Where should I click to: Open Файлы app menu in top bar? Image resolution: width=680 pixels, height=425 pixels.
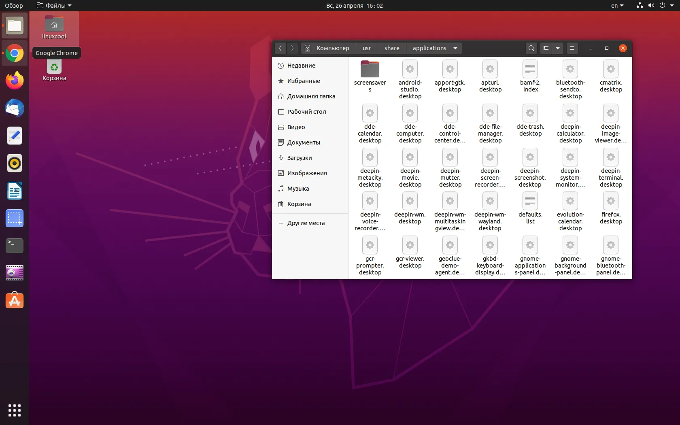[x=54, y=6]
